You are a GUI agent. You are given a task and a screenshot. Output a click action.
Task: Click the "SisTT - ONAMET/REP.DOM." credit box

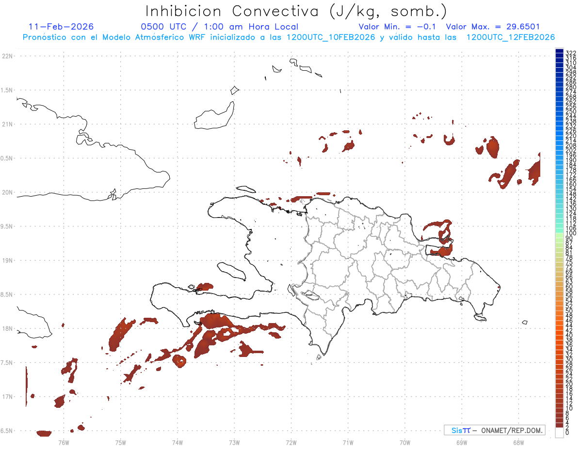pyautogui.click(x=495, y=430)
